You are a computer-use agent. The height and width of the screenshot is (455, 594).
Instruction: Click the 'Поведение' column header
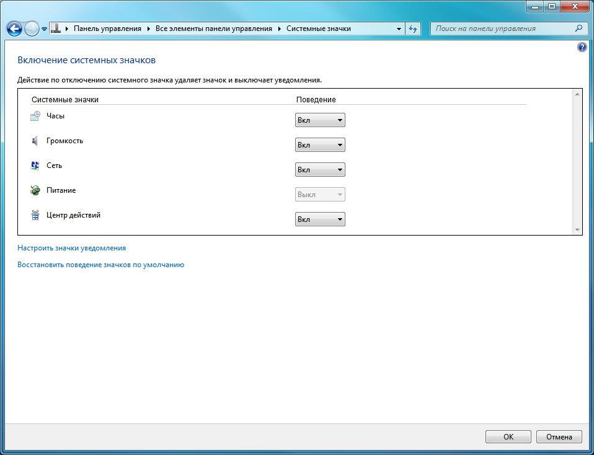(x=316, y=100)
